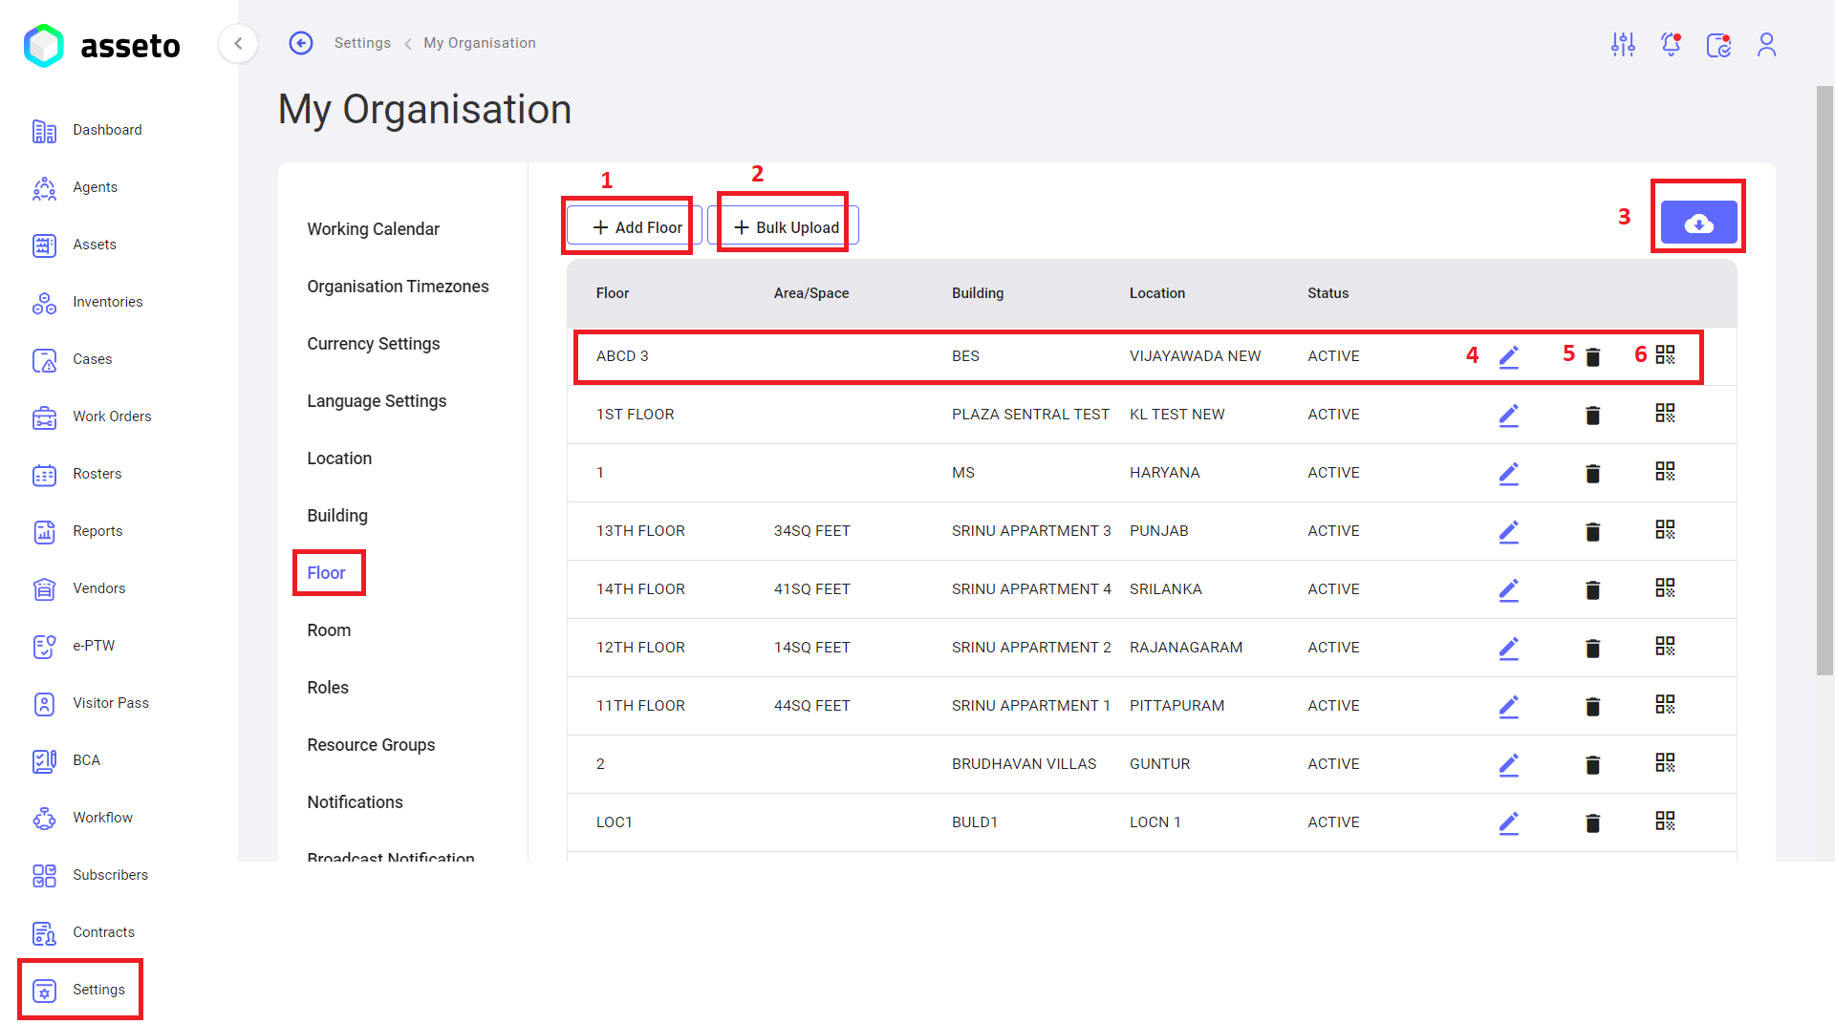1835x1024 pixels.
Task: Open QR code for ABCD 3
Action: pyautogui.click(x=1665, y=354)
